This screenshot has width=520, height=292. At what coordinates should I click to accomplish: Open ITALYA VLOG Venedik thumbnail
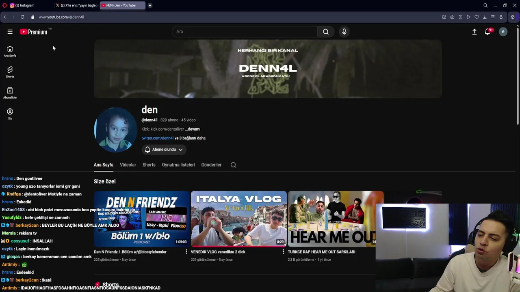pyautogui.click(x=238, y=219)
